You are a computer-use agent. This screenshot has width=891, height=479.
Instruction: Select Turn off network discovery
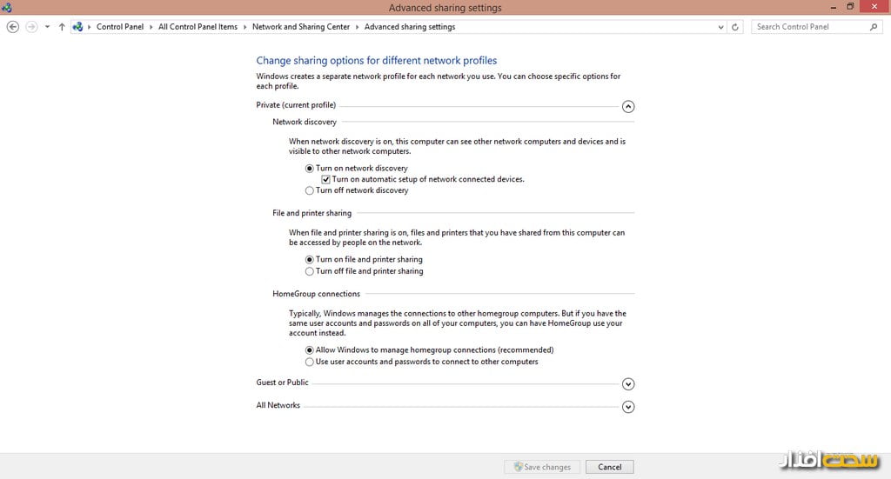point(310,190)
